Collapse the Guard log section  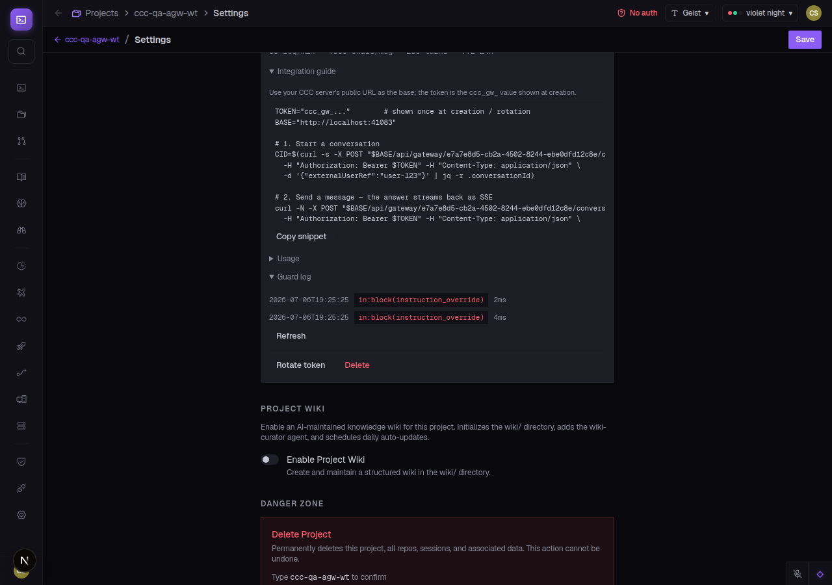pyautogui.click(x=290, y=277)
